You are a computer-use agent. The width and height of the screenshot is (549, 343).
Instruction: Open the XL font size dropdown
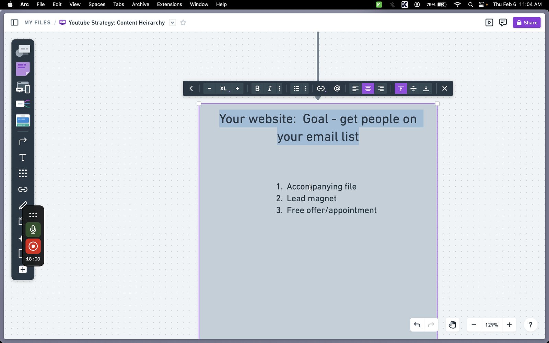pyautogui.click(x=223, y=88)
